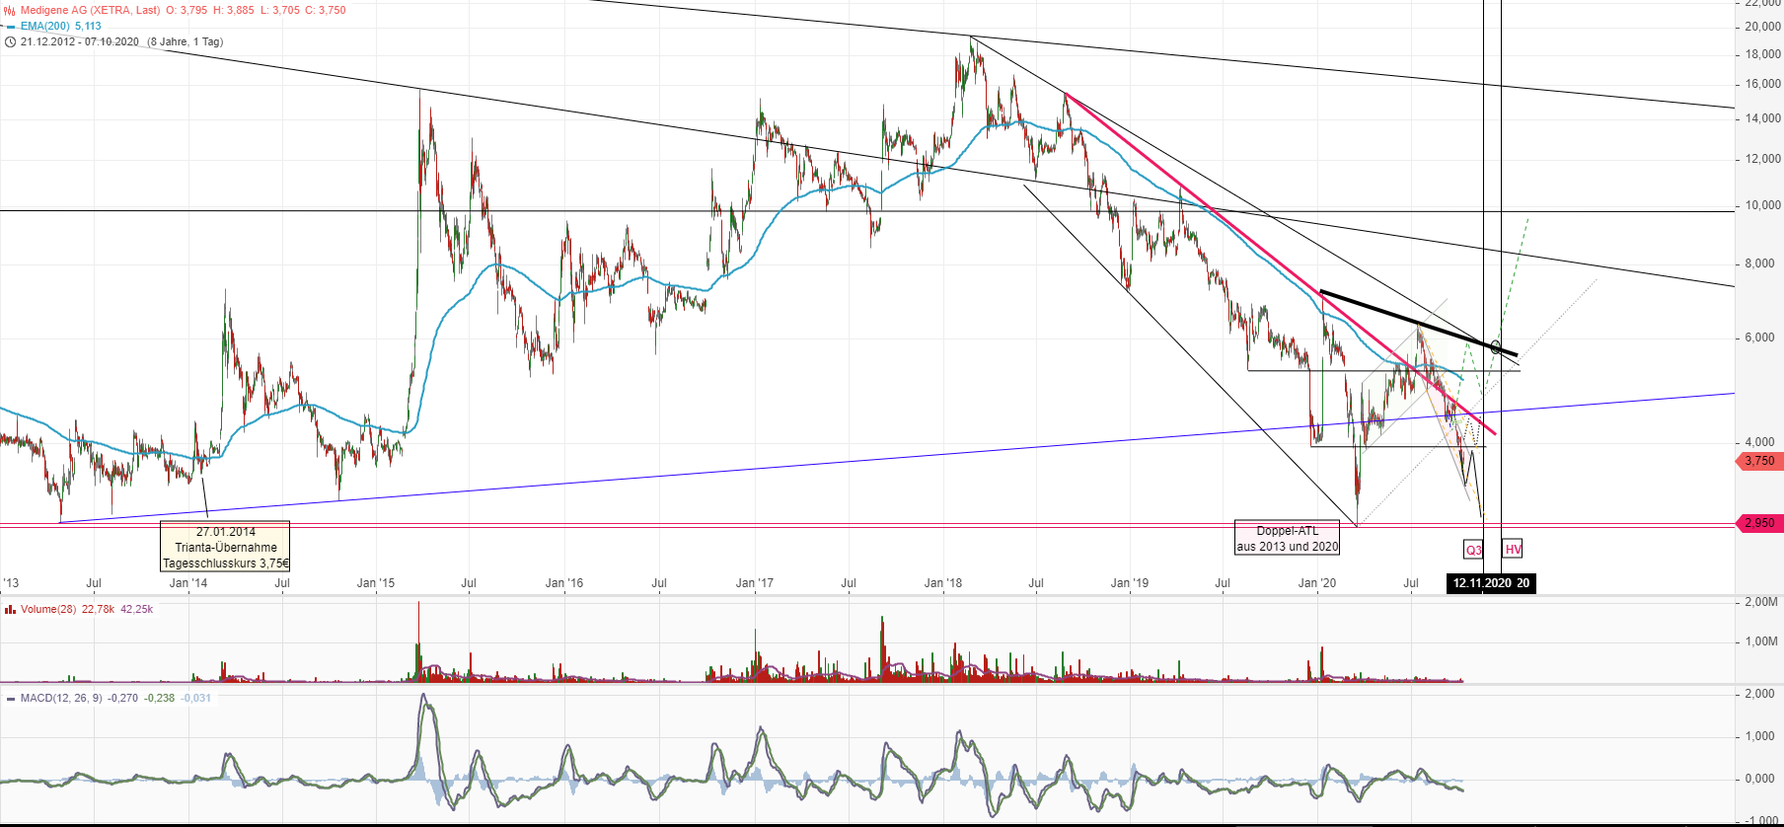Select the Q3 event marker
This screenshot has width=1784, height=827.
click(1473, 550)
